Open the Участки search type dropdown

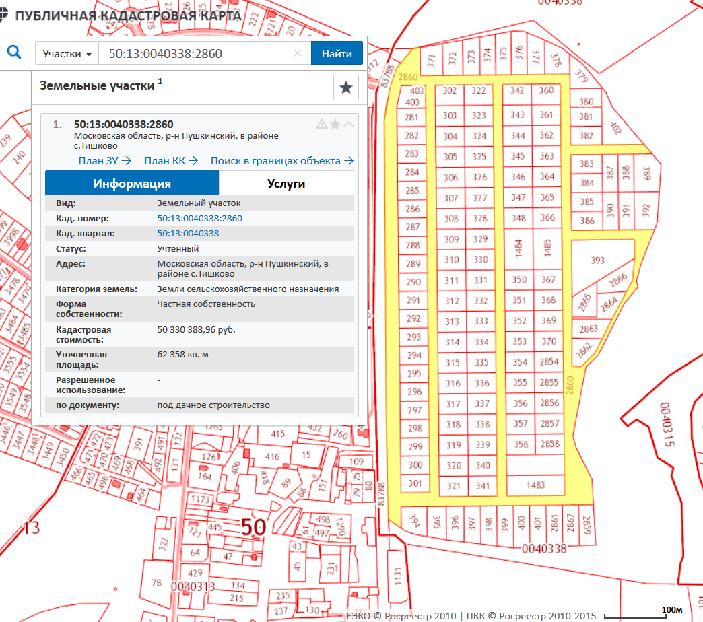[x=67, y=53]
